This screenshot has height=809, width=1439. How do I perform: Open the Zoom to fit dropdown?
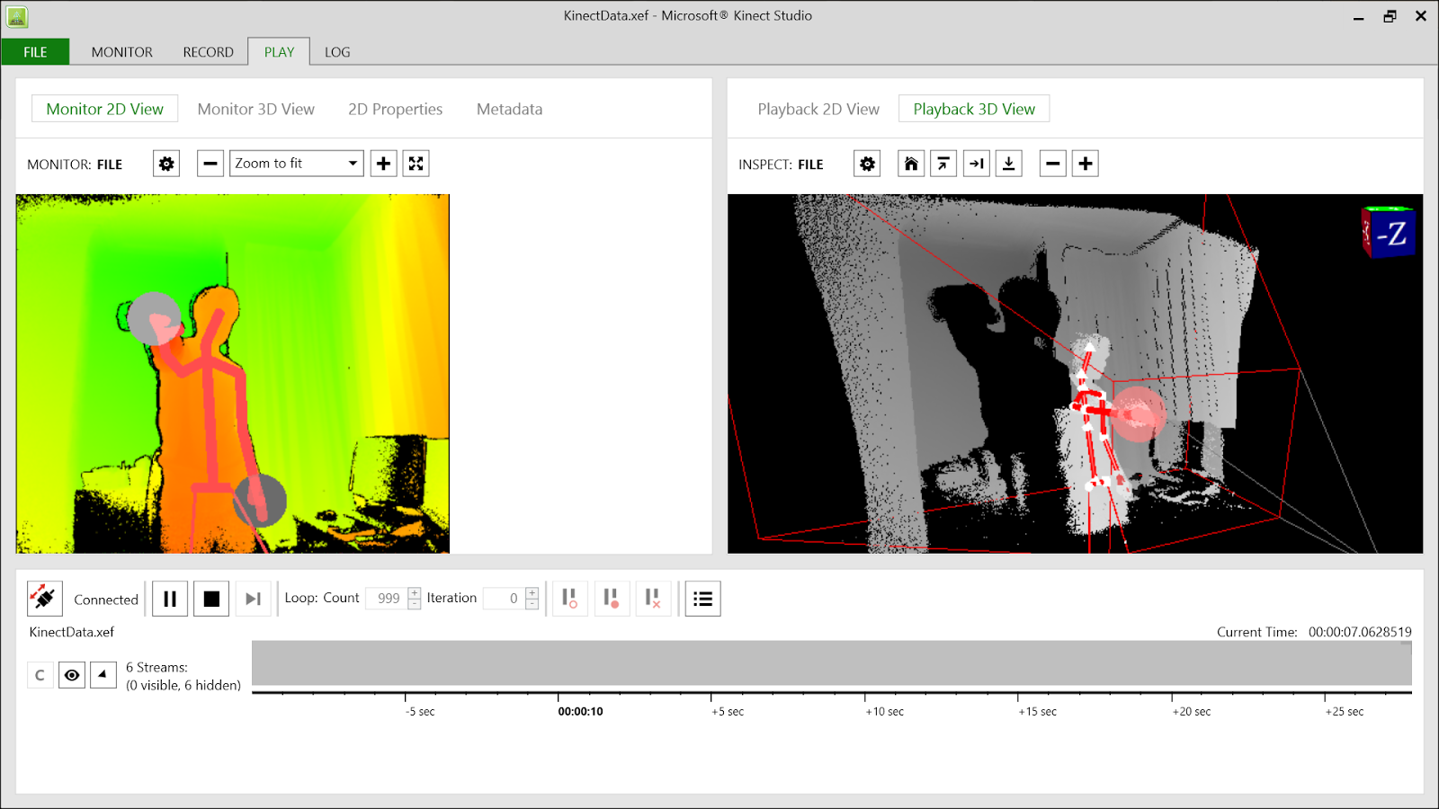point(296,163)
